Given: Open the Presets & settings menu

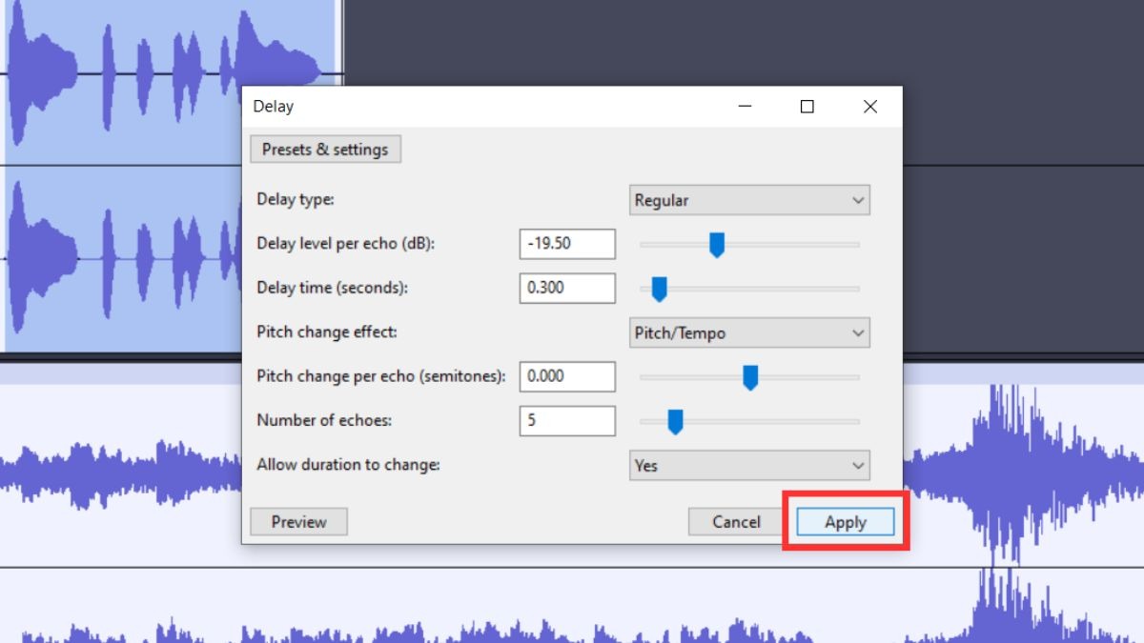Looking at the screenshot, I should (x=325, y=150).
